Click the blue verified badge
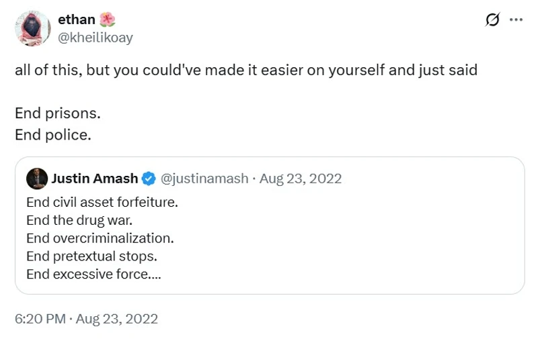Image resolution: width=538 pixels, height=341 pixels. pos(149,179)
